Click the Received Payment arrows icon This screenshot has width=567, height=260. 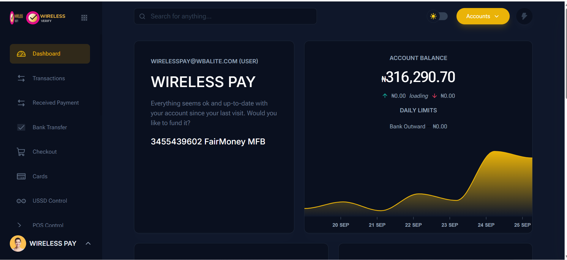click(21, 103)
